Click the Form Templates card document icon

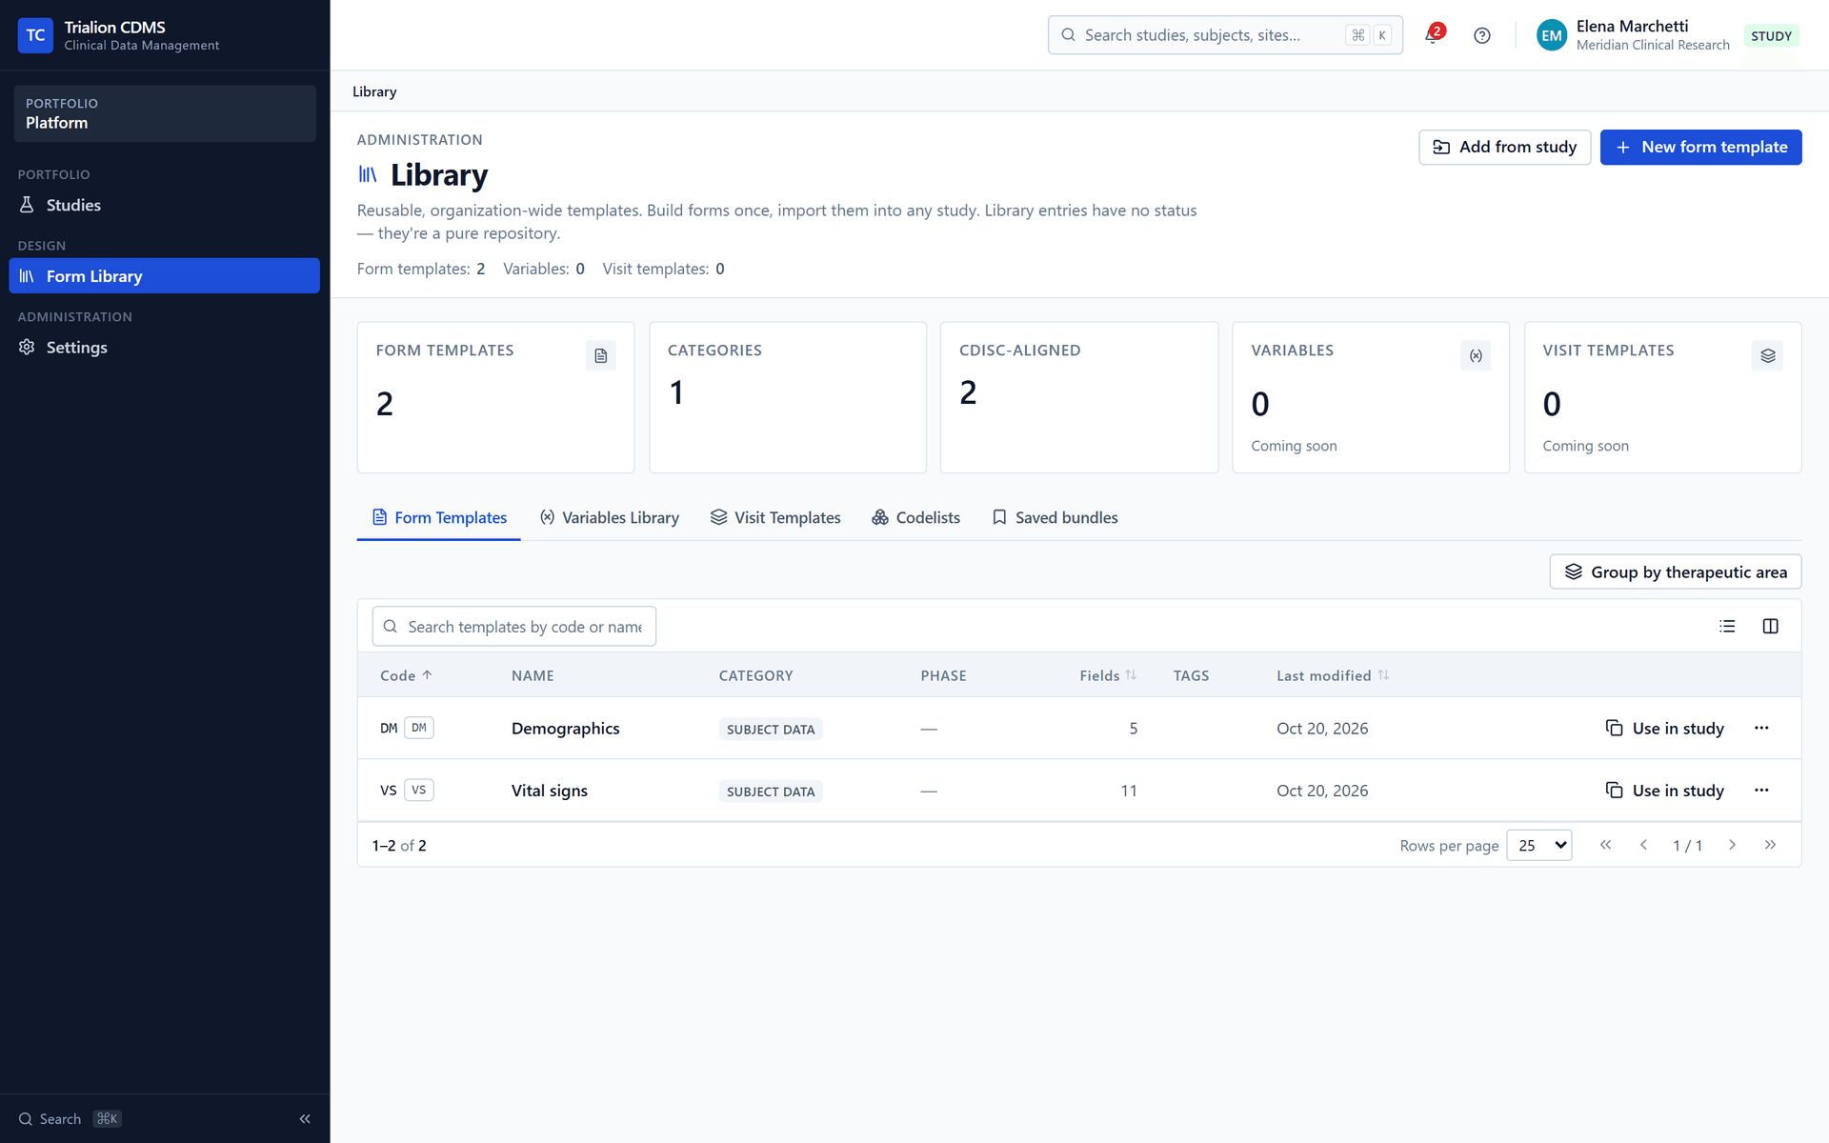600,355
